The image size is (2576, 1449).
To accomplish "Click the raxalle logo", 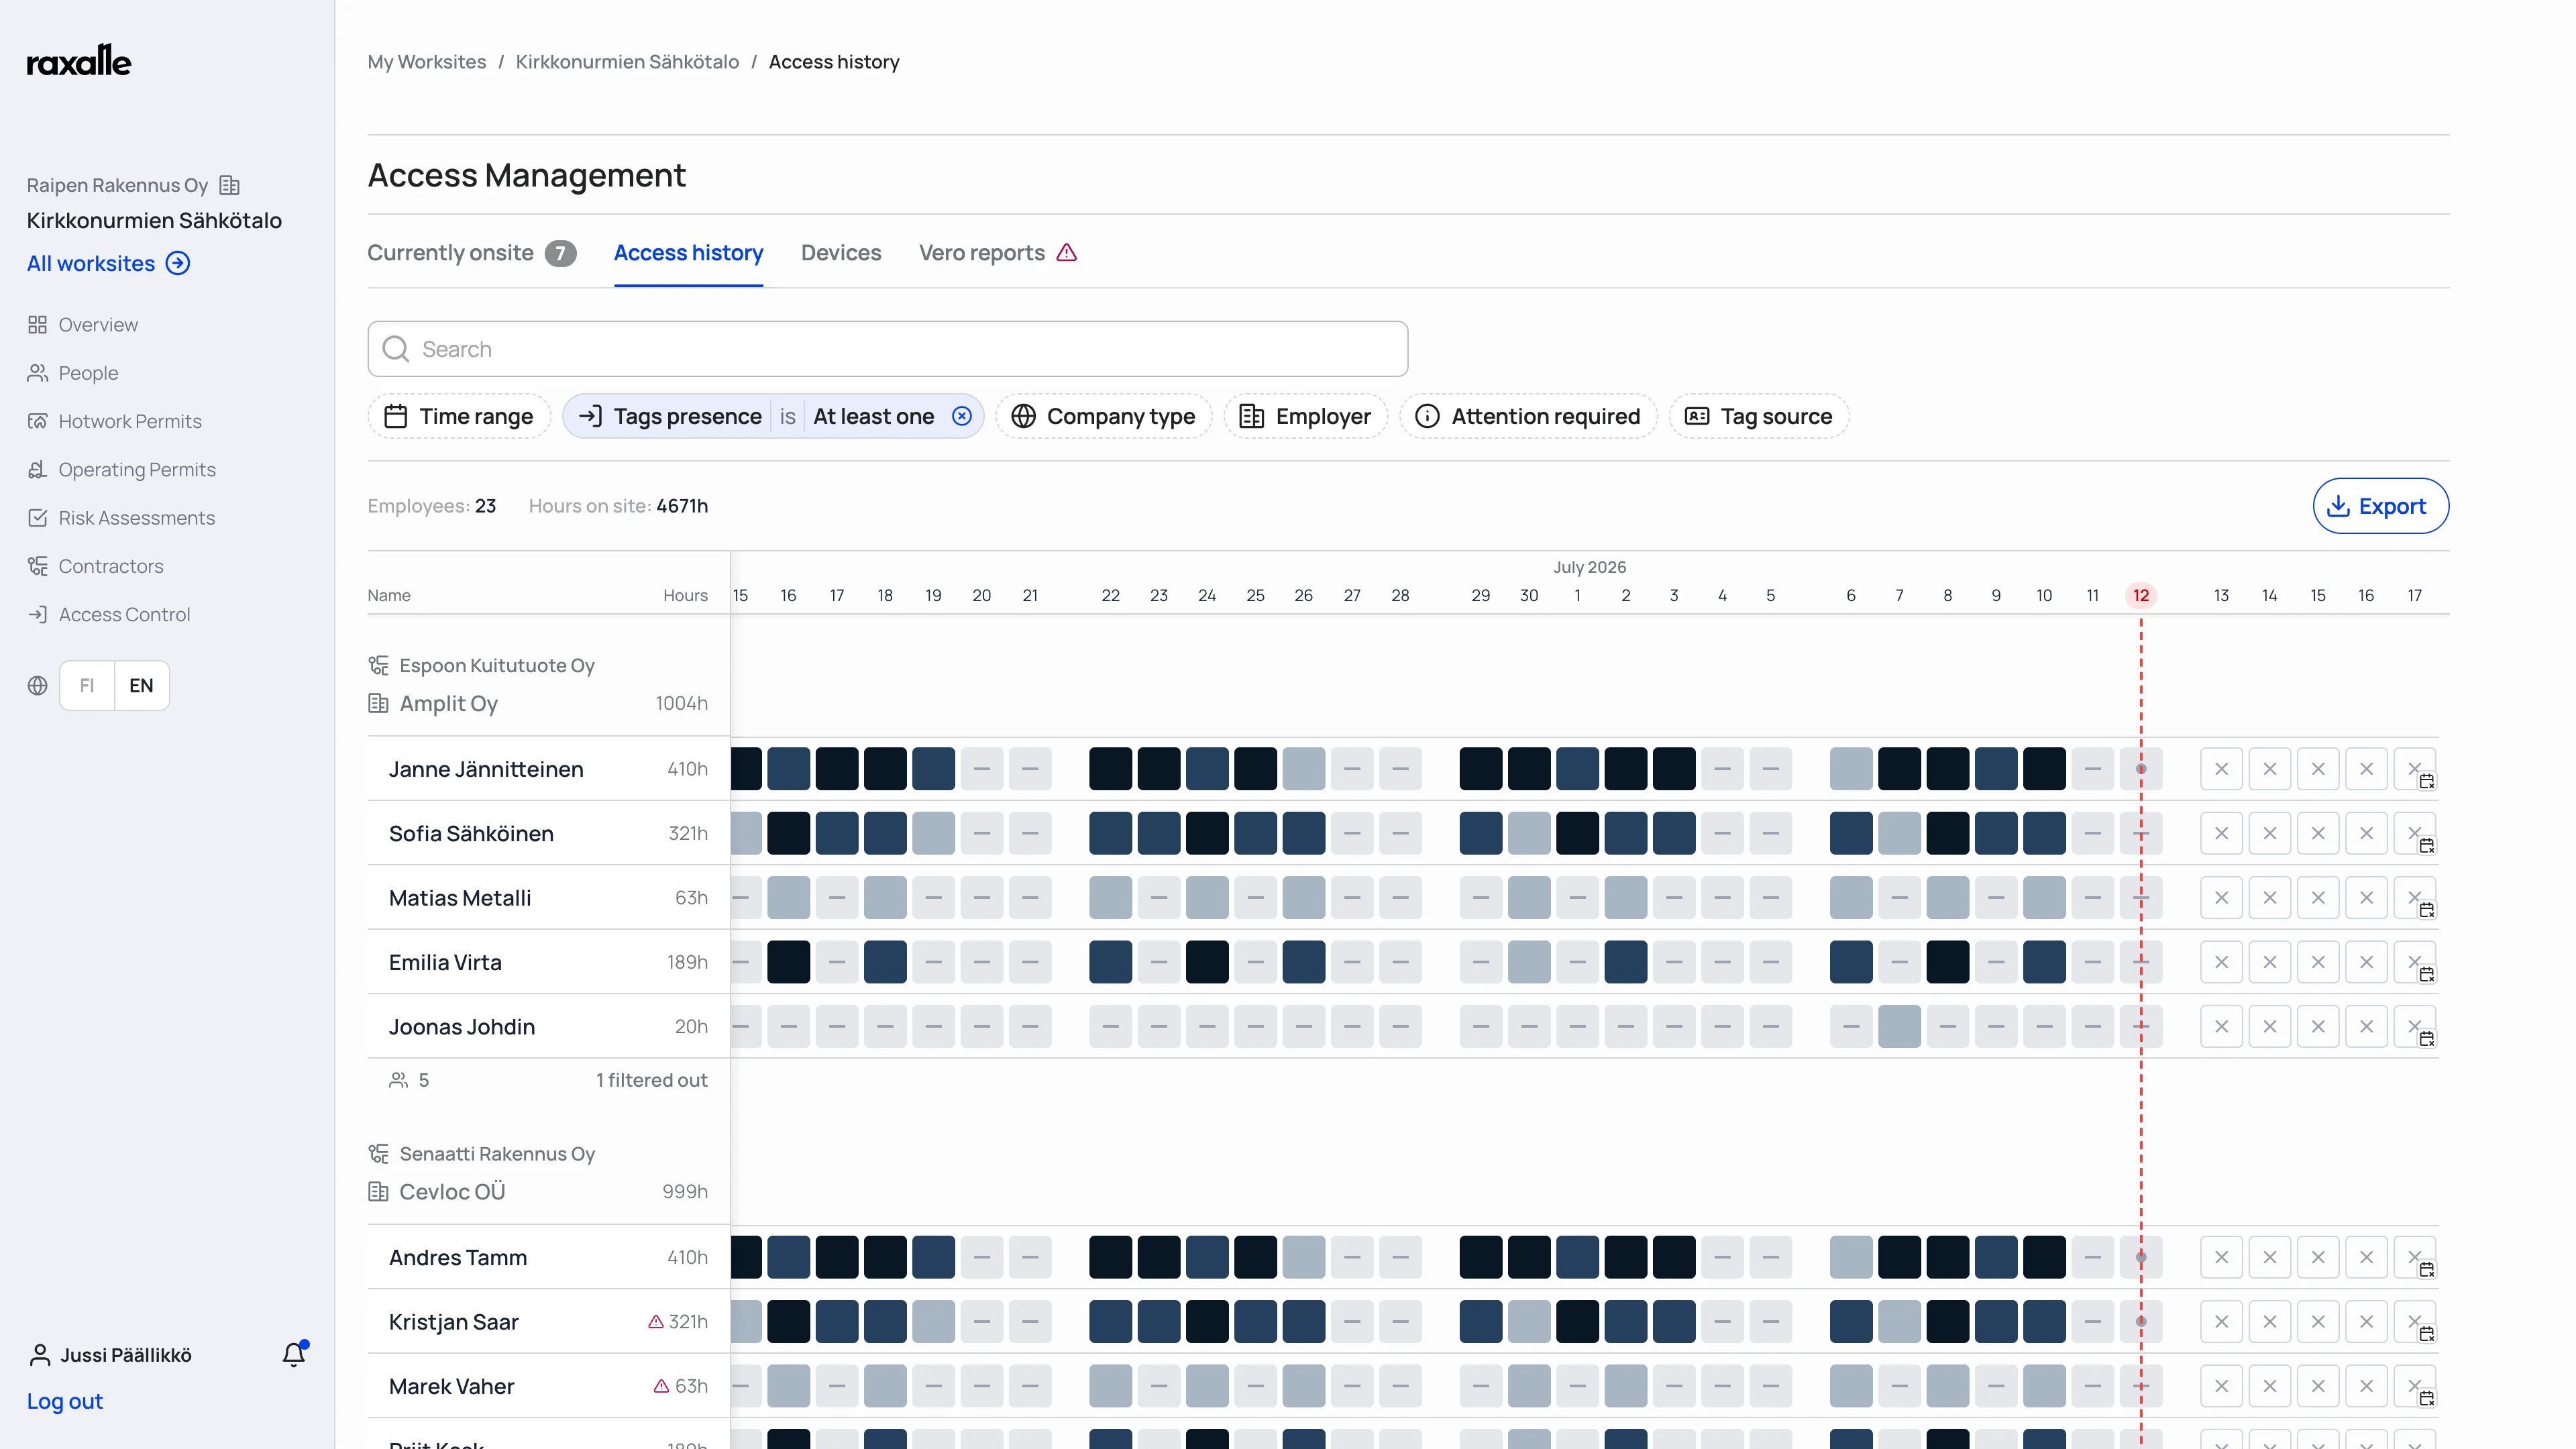I will (79, 61).
